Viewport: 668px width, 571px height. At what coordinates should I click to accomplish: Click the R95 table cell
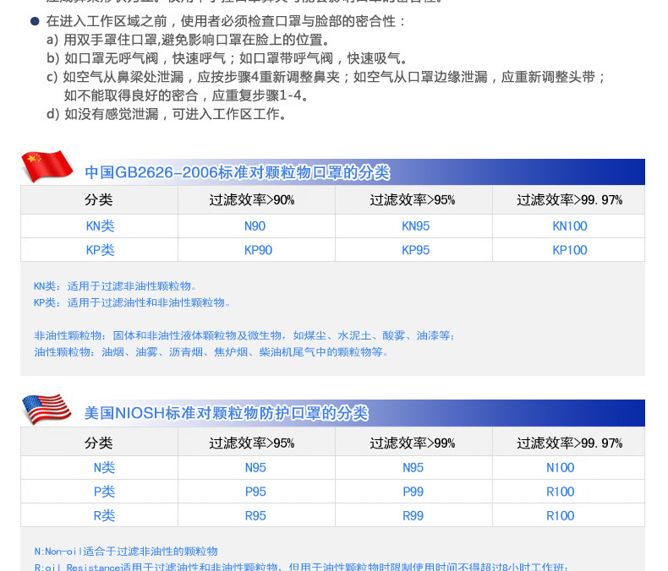255,515
